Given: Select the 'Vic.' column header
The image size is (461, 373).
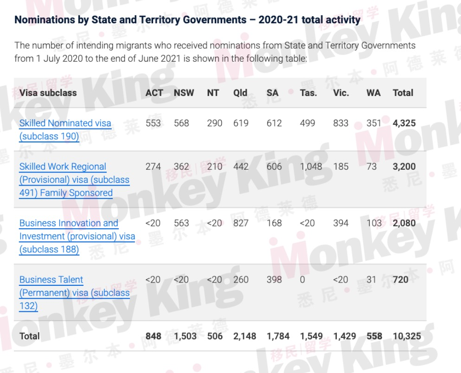Looking at the screenshot, I should (341, 93).
